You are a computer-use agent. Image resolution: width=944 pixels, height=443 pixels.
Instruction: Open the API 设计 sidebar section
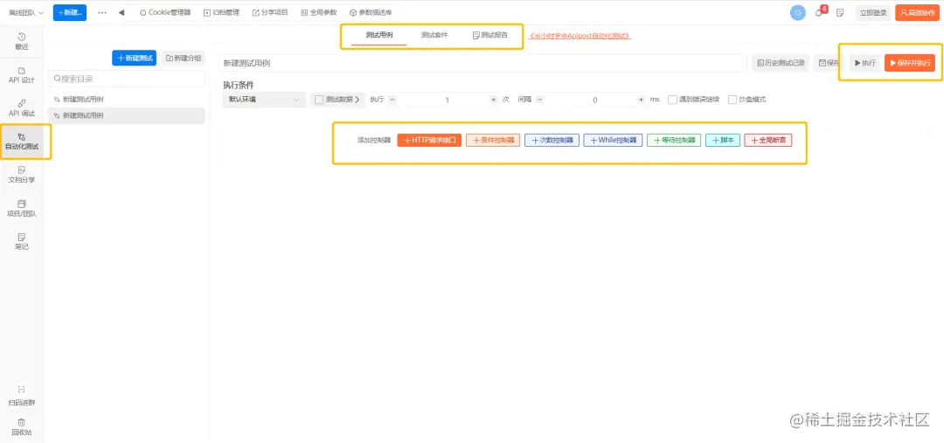22,74
